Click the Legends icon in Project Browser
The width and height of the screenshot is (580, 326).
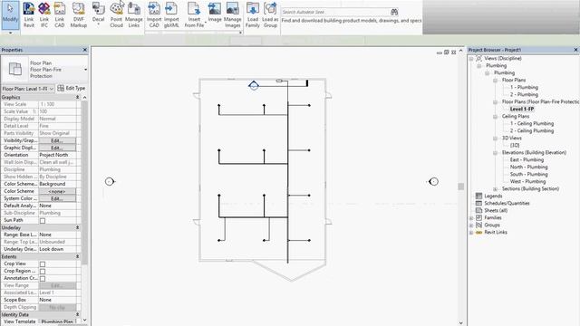[478, 196]
